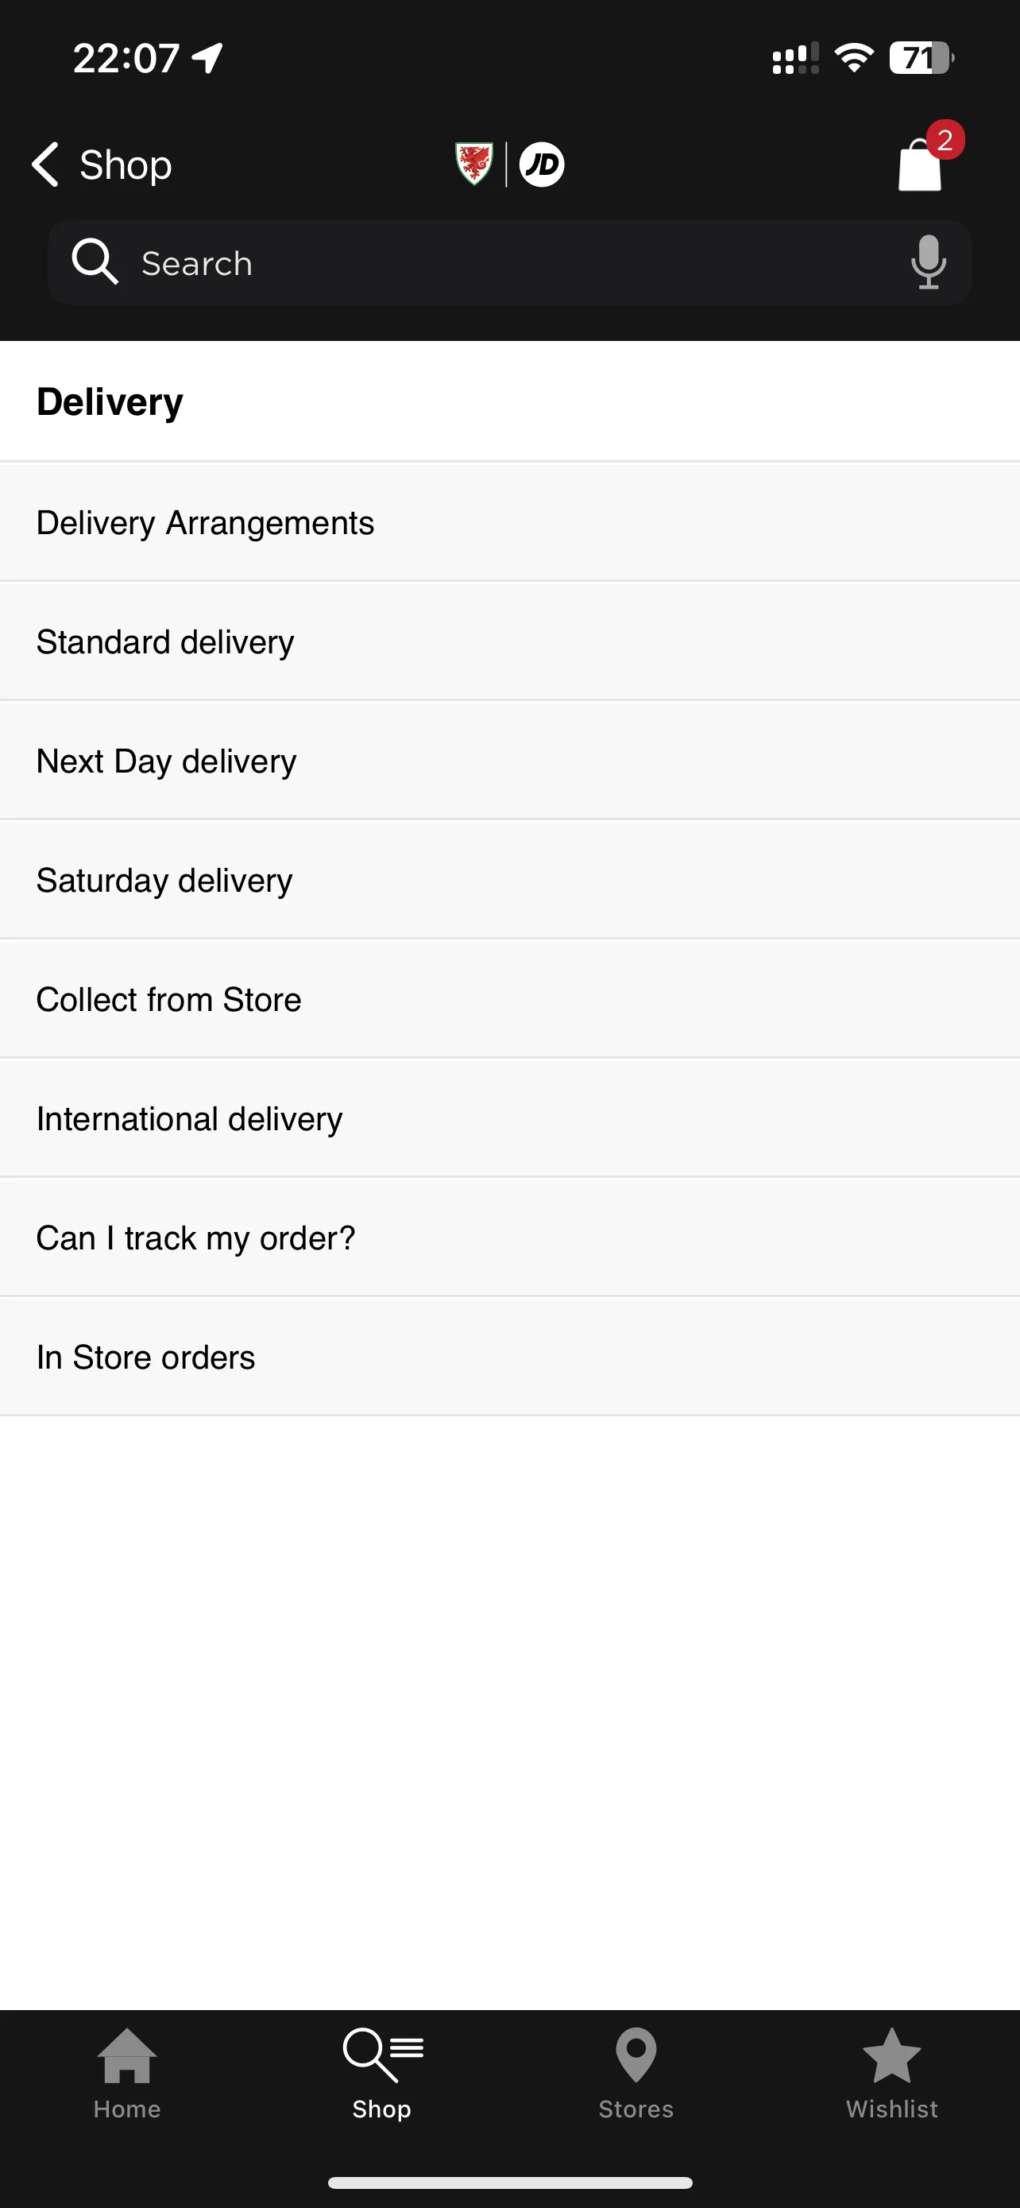Screen dimensions: 1020x2208
Task: Go back using the Shop chevron
Action: click(x=102, y=165)
